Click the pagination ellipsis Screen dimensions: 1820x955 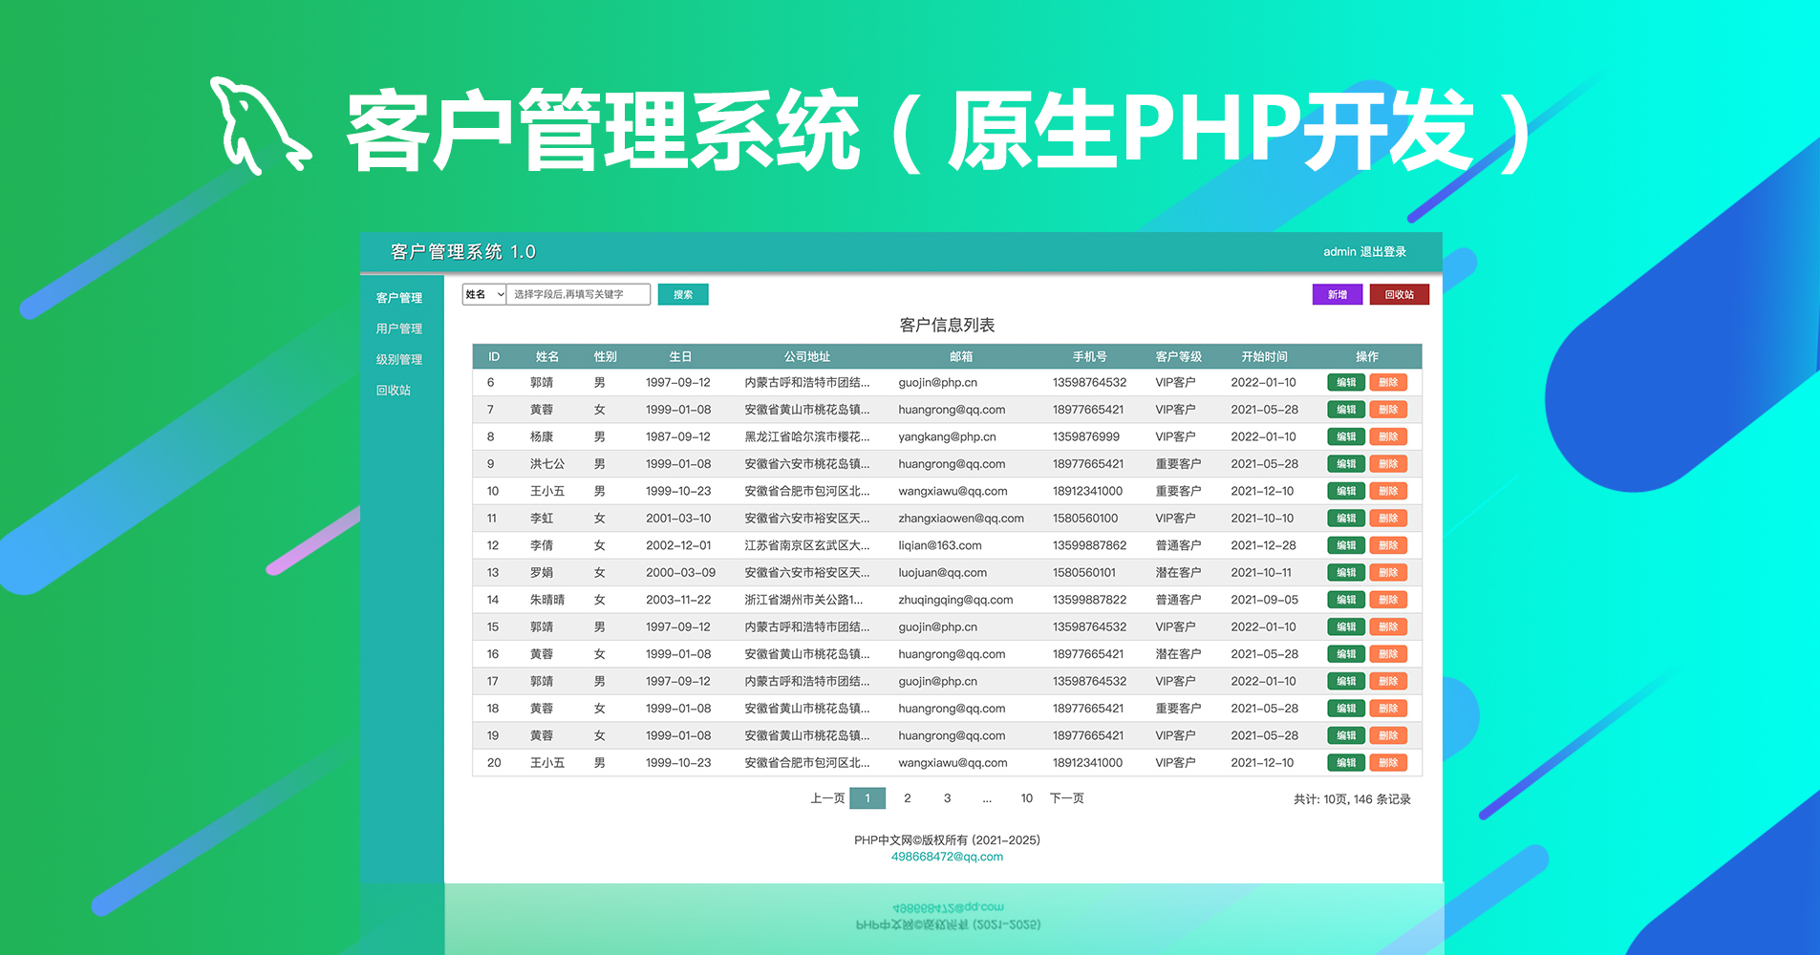[x=987, y=798]
